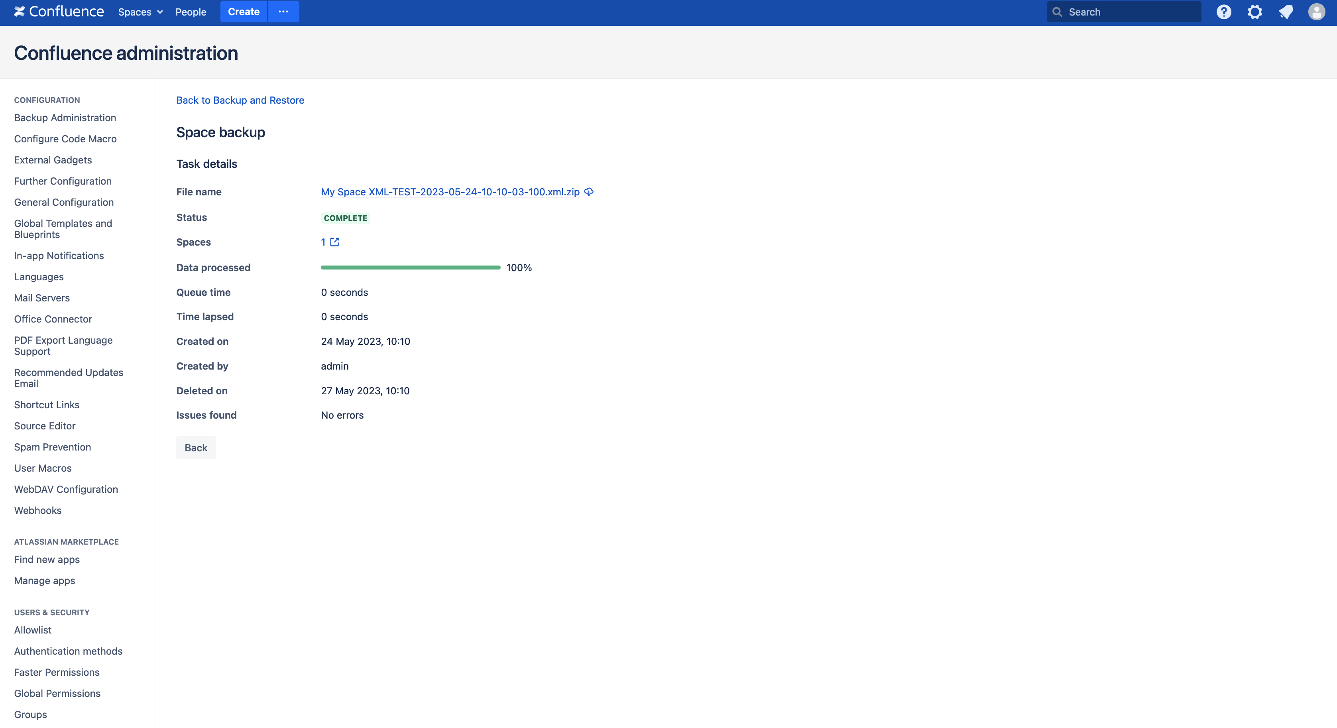Click the Data processed progress bar

pyautogui.click(x=410, y=268)
